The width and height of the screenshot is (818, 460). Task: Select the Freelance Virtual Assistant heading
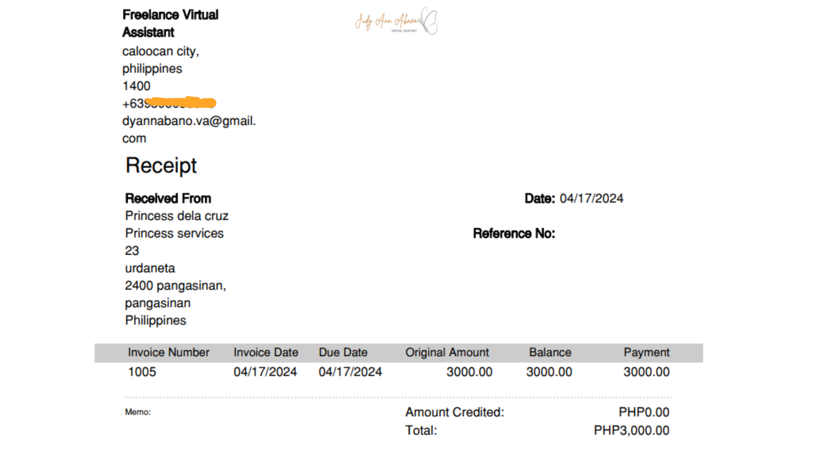point(170,23)
